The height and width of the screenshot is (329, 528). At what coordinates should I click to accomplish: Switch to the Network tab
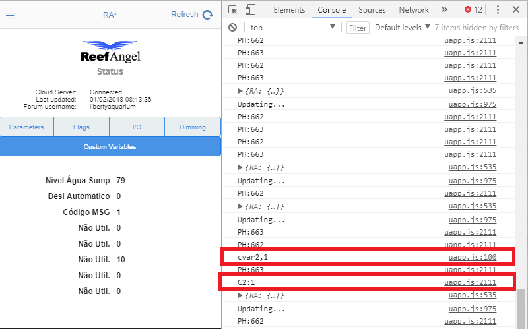point(414,10)
